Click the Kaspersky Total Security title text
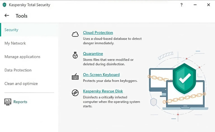This screenshot has width=215, height=132. pyautogui.click(x=30, y=5)
